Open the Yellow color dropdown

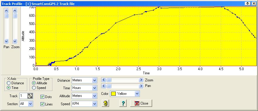click(137, 94)
